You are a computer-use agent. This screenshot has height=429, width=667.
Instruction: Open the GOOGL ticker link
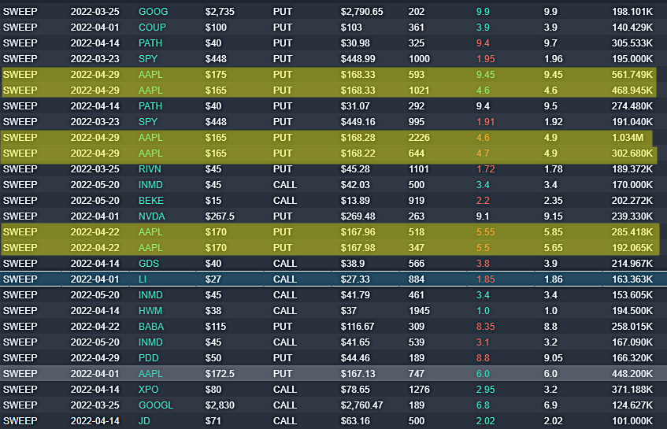point(156,405)
